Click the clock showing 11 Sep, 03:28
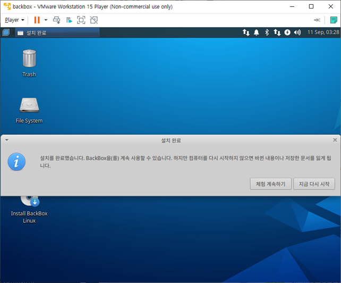341x283 pixels. [323, 32]
